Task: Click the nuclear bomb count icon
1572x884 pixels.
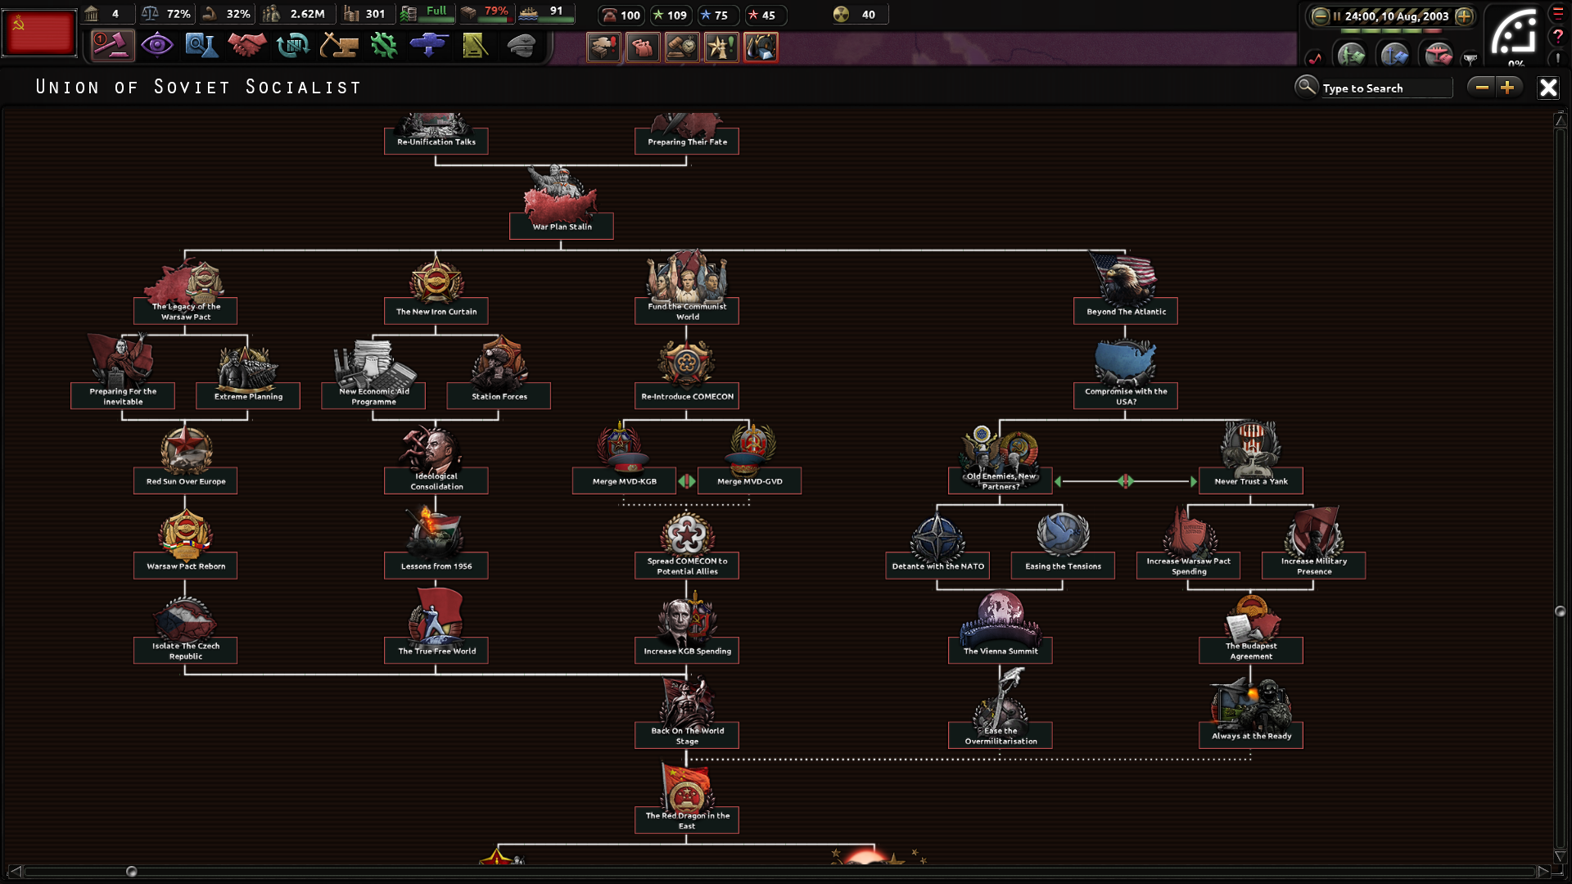Action: [841, 14]
